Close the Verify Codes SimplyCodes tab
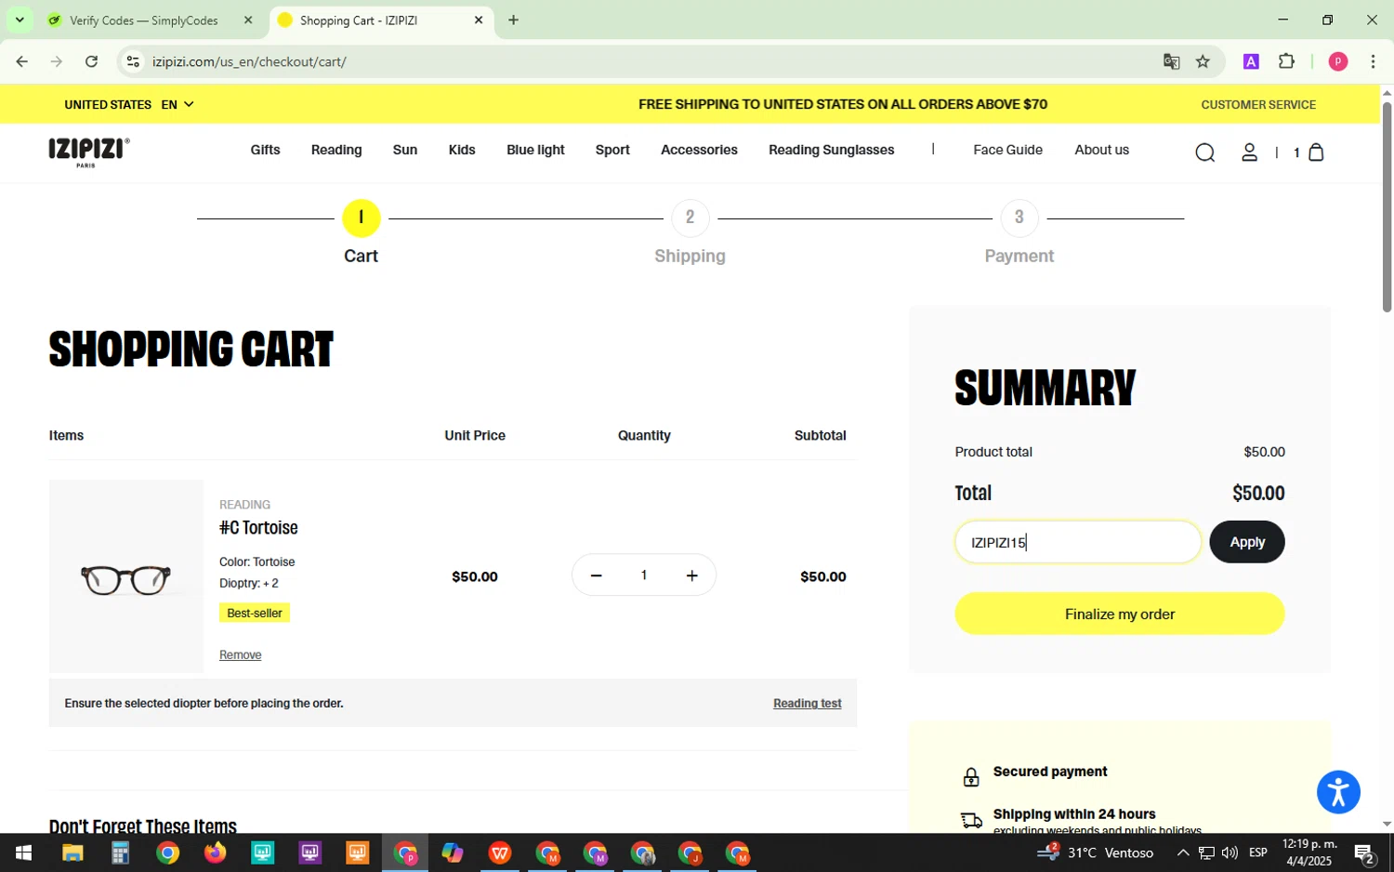This screenshot has width=1394, height=872. point(248,20)
